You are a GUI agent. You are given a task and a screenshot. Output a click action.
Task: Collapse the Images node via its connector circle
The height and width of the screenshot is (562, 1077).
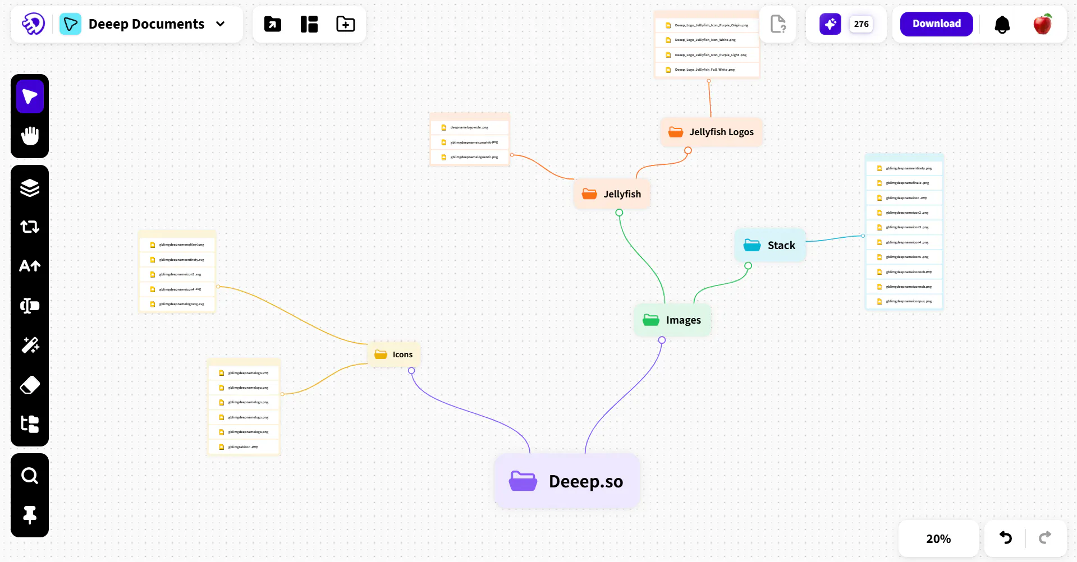[662, 340]
